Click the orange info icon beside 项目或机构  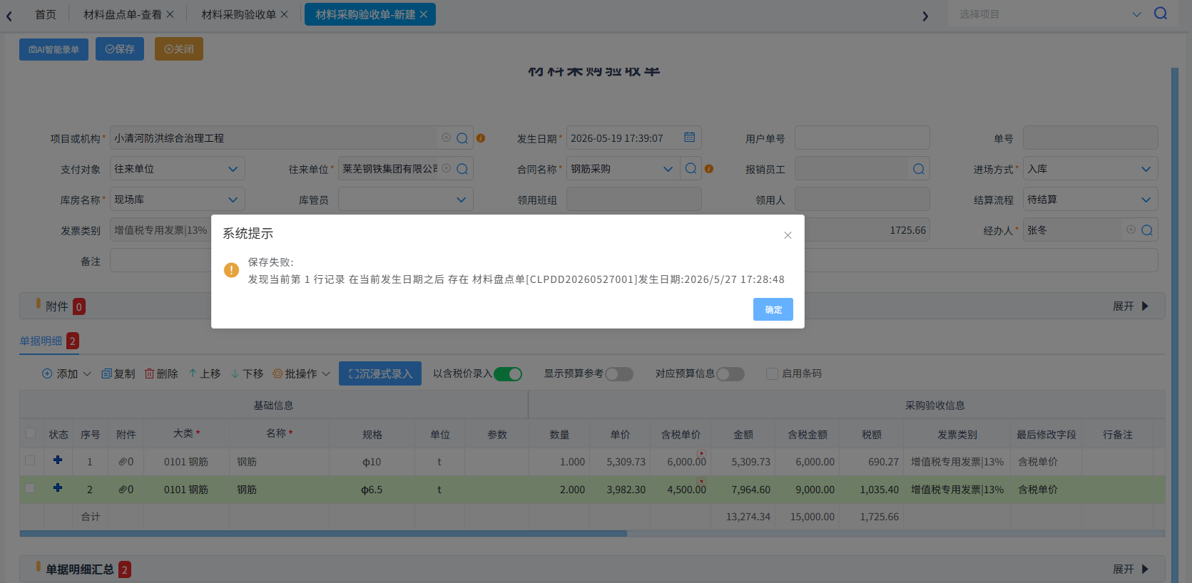pos(481,138)
